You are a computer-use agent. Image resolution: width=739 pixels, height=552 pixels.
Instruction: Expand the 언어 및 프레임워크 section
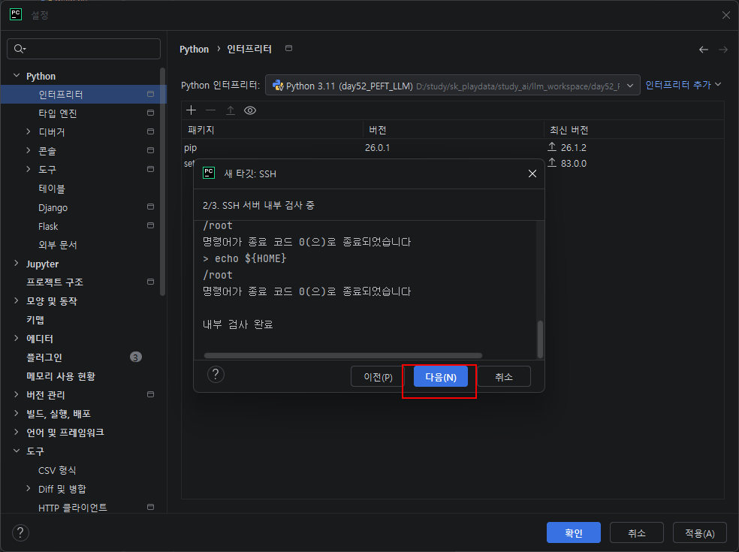click(x=17, y=432)
